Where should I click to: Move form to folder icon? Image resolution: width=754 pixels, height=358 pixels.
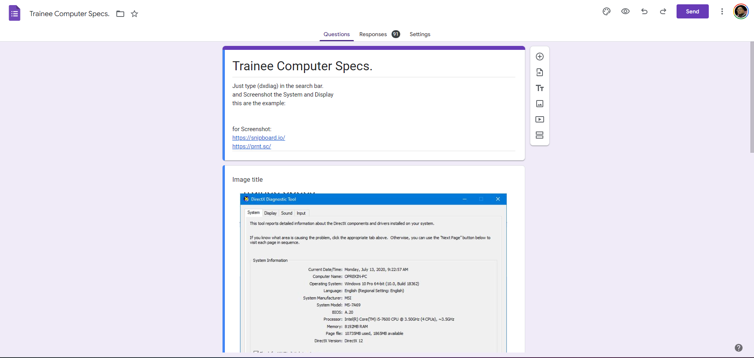(120, 14)
